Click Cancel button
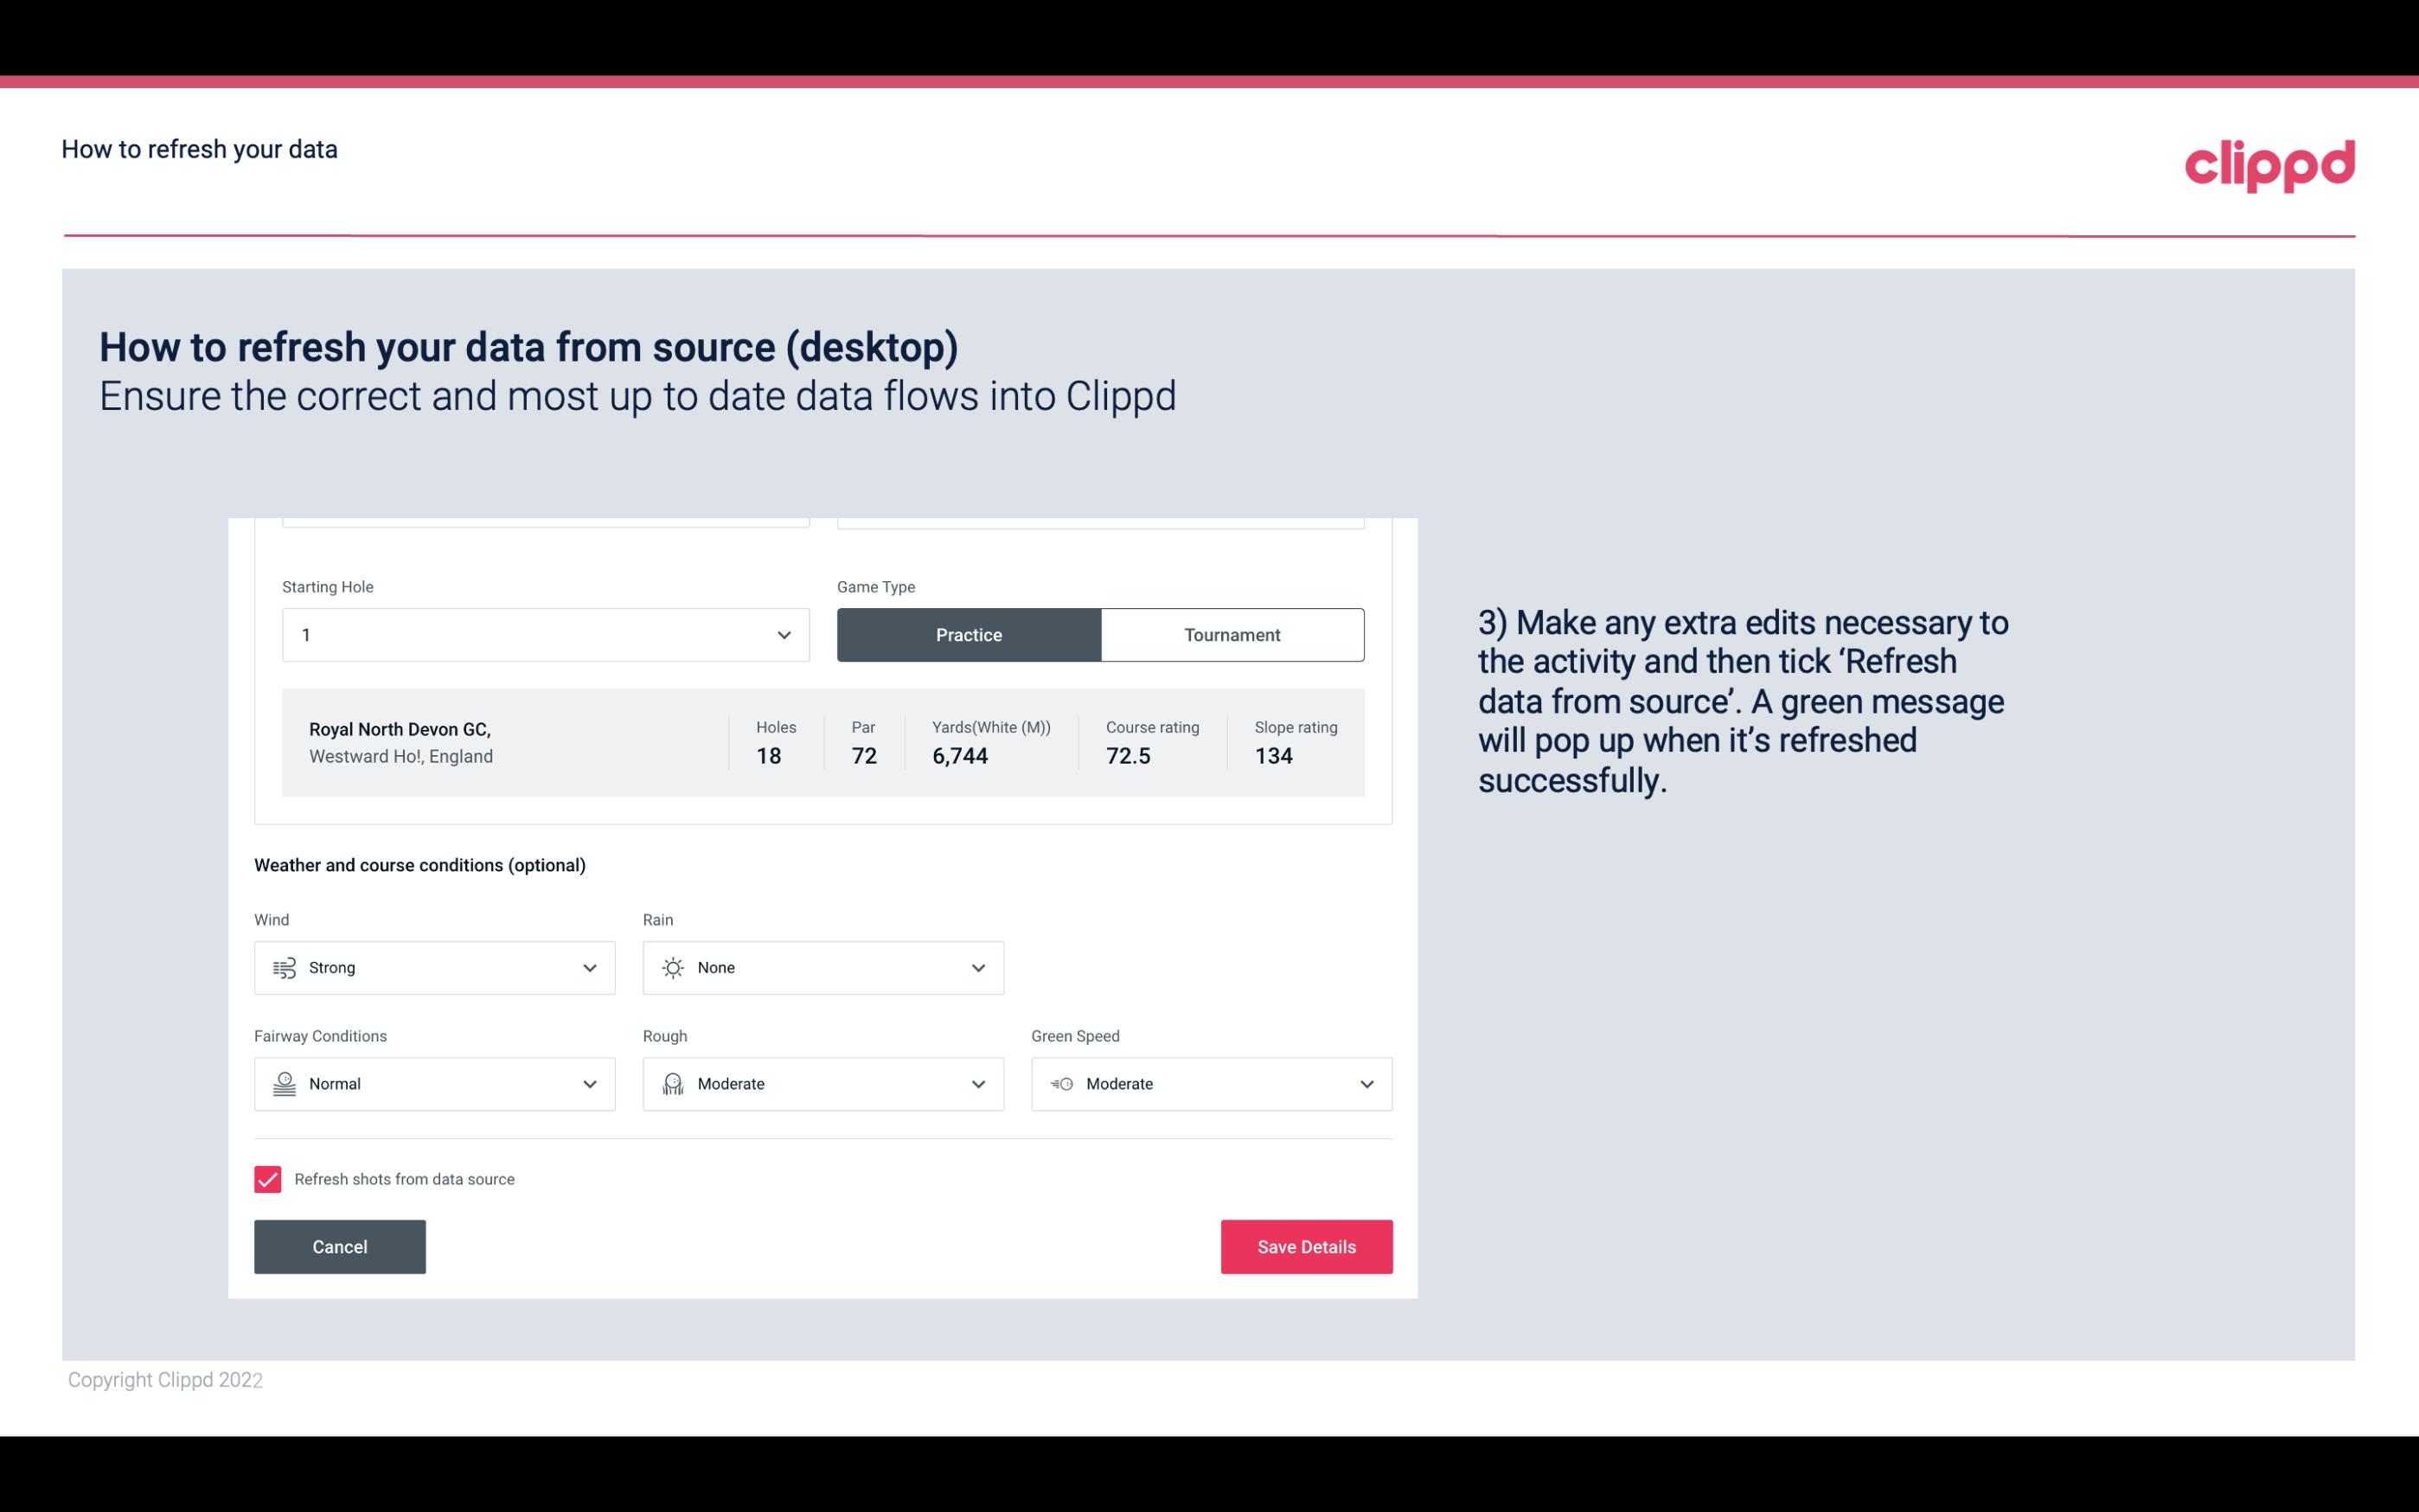2419x1512 pixels. coord(340,1247)
